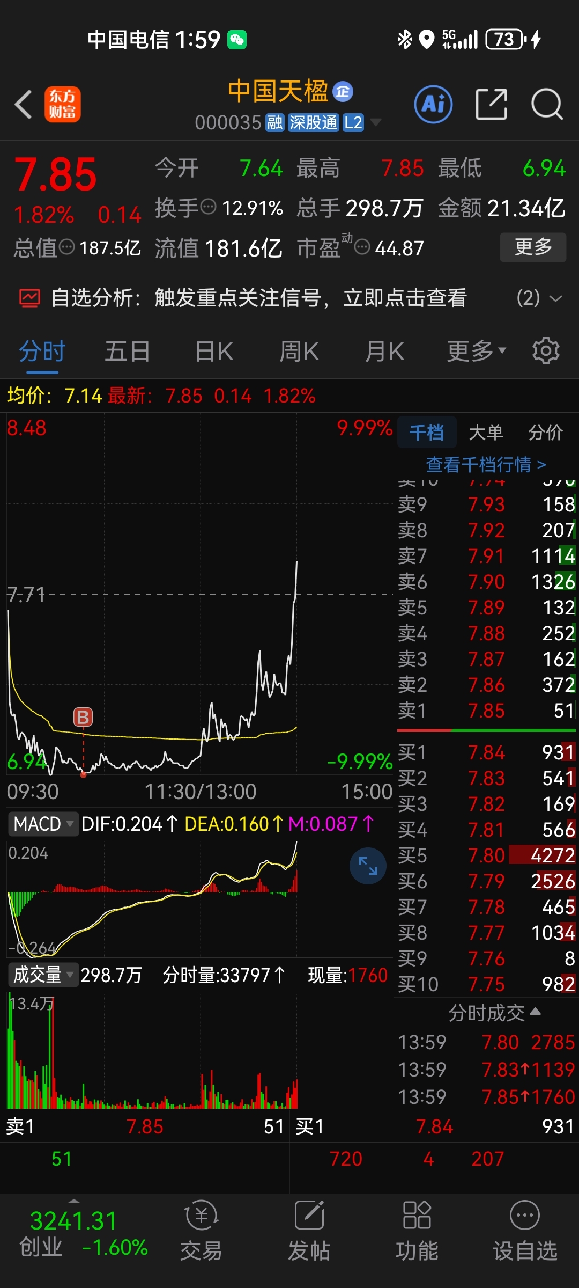Tap the back arrow icon
This screenshot has height=1288, width=579.
point(24,104)
